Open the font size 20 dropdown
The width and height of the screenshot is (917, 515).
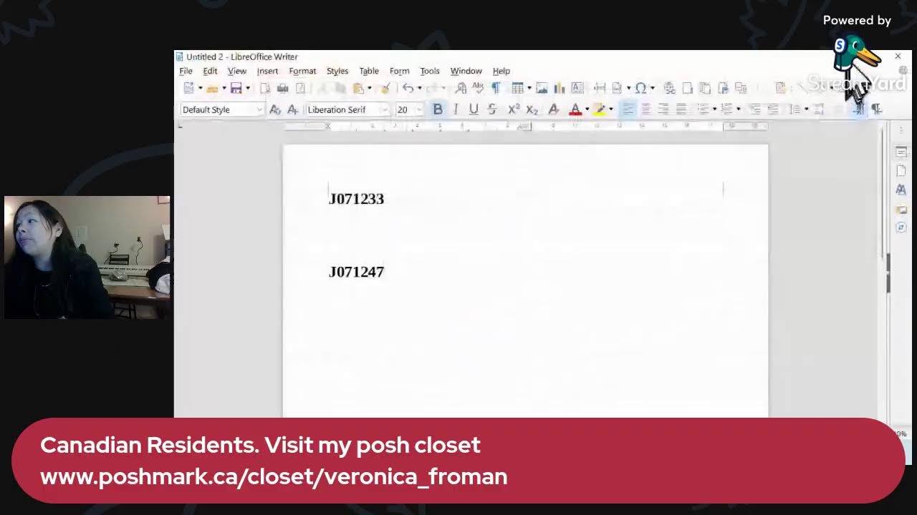point(419,109)
